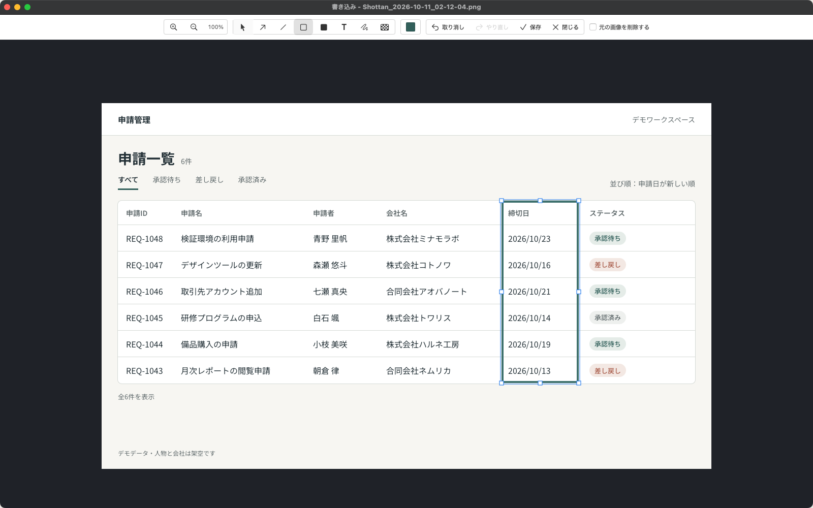Select the freehand pen tool
This screenshot has height=508, width=813.
[x=364, y=27]
